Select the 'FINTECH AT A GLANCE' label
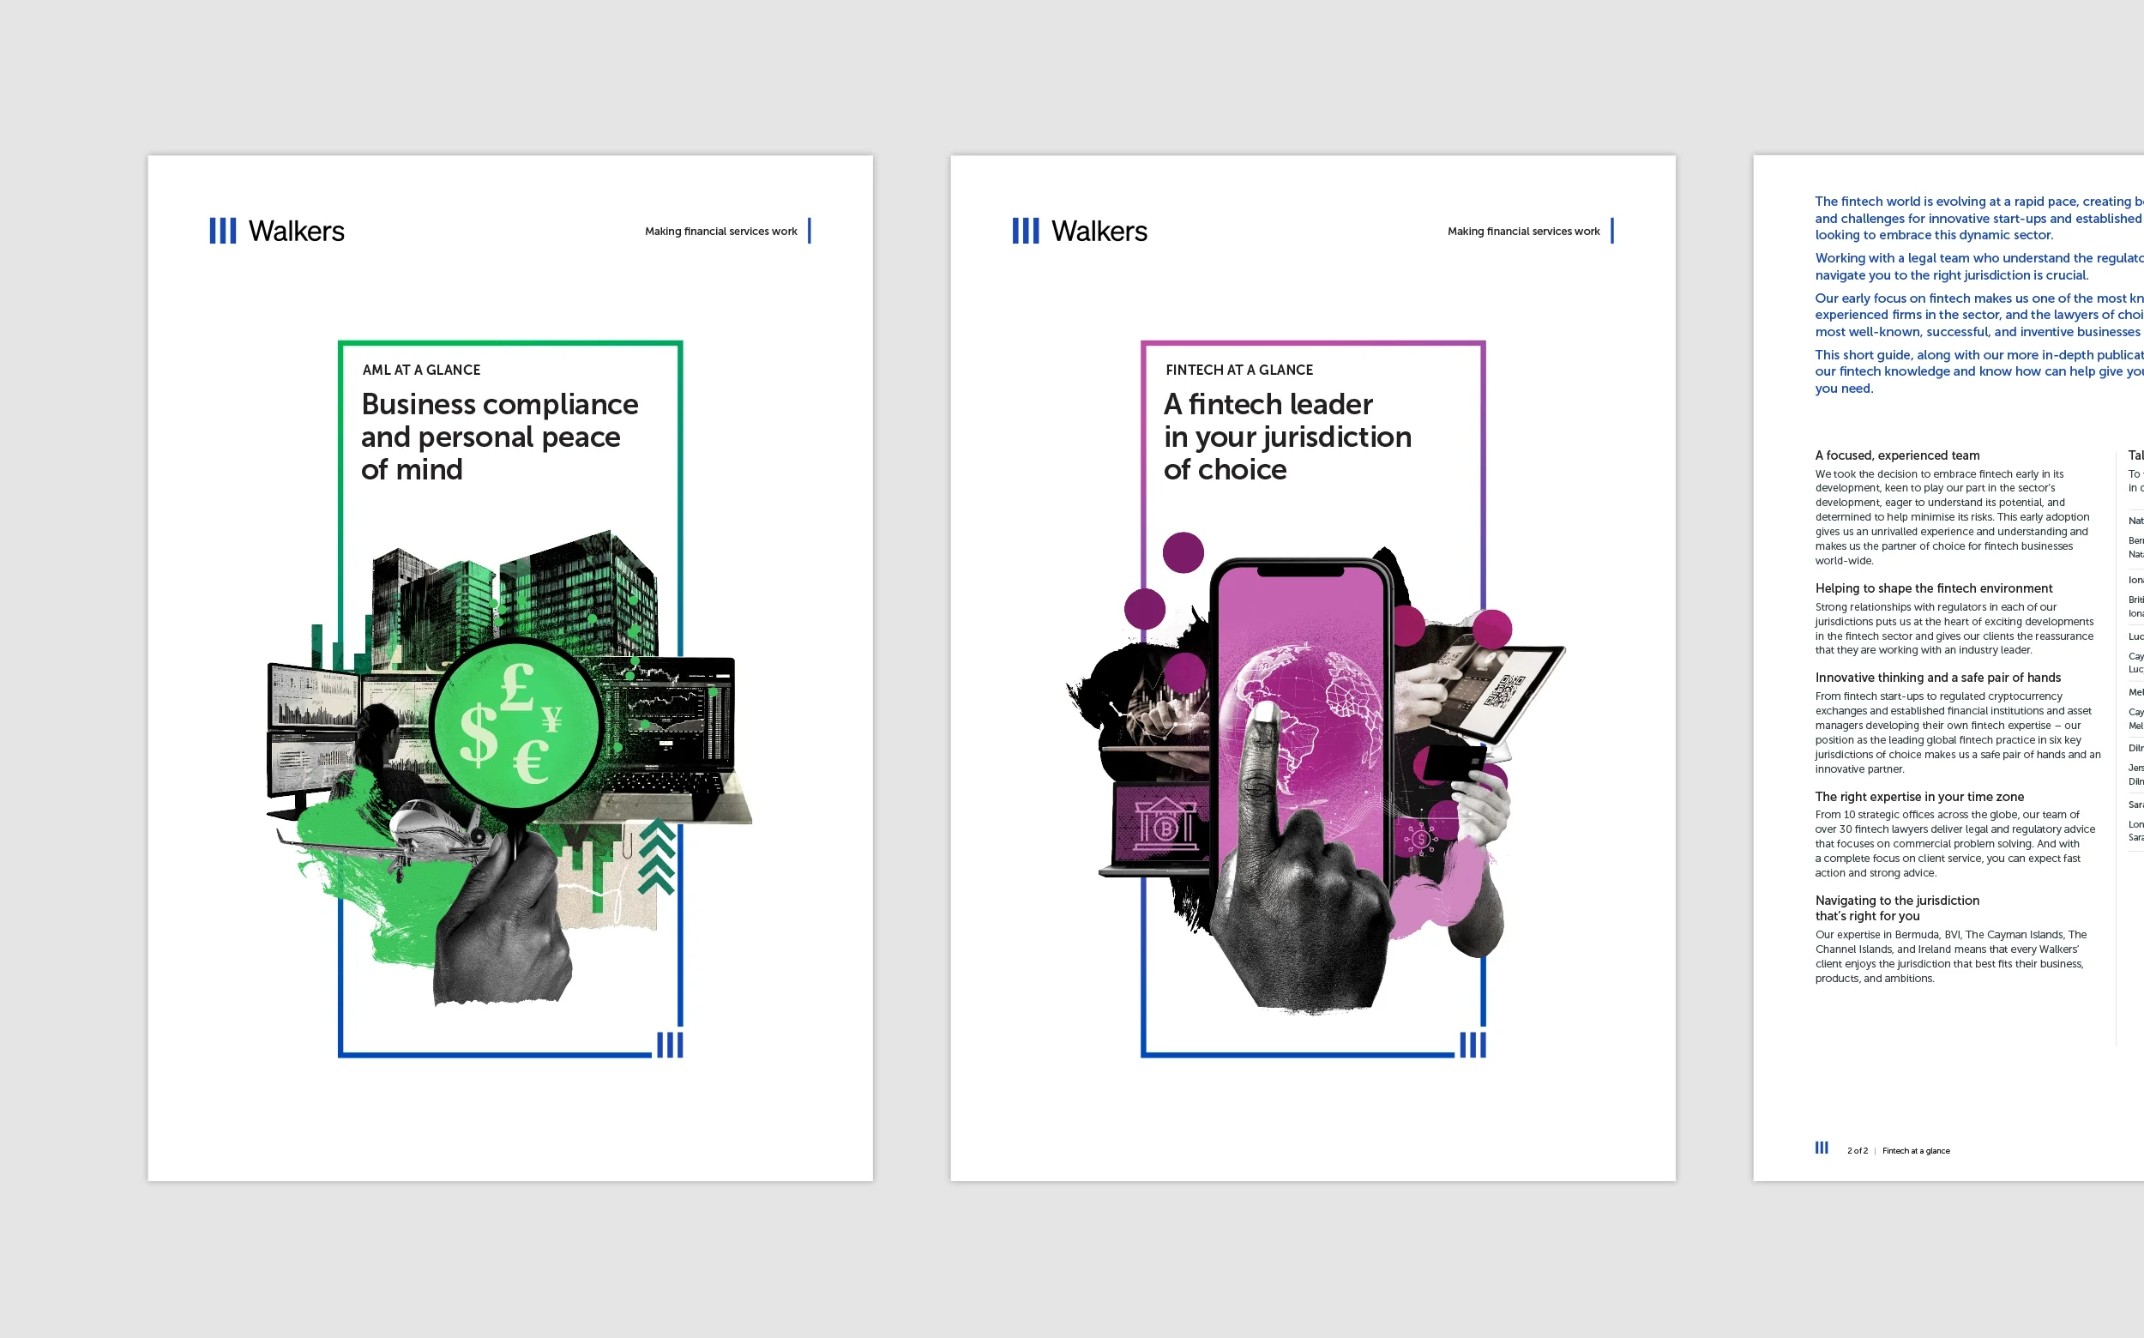Image resolution: width=2144 pixels, height=1338 pixels. (1238, 370)
